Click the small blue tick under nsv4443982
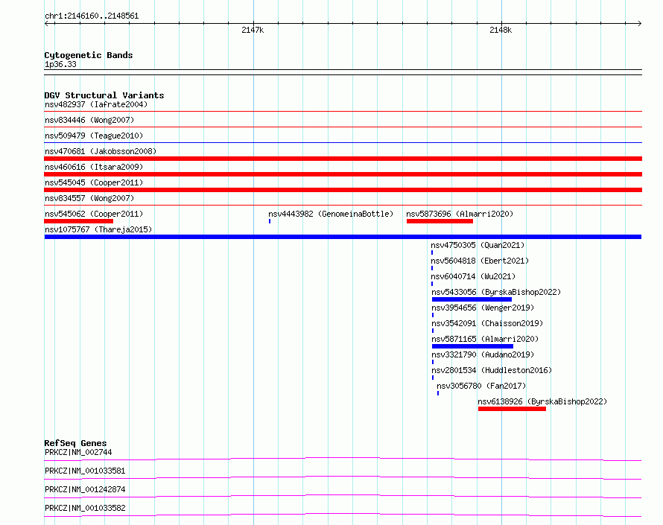Image resolution: width=663 pixels, height=525 pixels. pyautogui.click(x=270, y=221)
